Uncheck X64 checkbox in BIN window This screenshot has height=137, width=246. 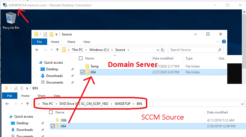(x=53, y=126)
